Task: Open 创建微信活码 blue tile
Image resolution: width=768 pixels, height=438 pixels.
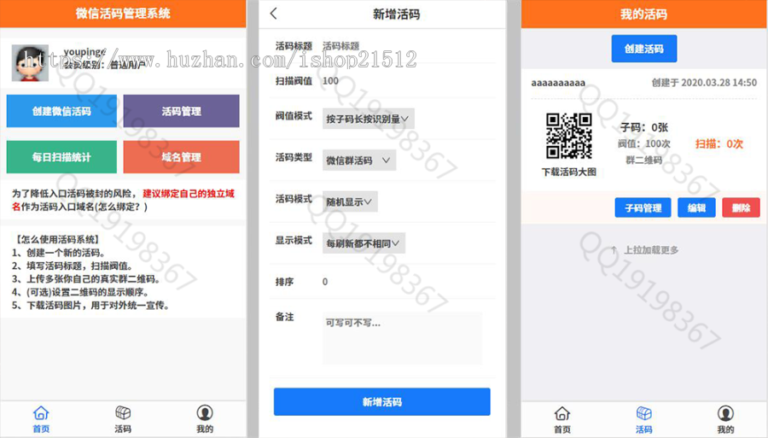Action: pos(61,111)
